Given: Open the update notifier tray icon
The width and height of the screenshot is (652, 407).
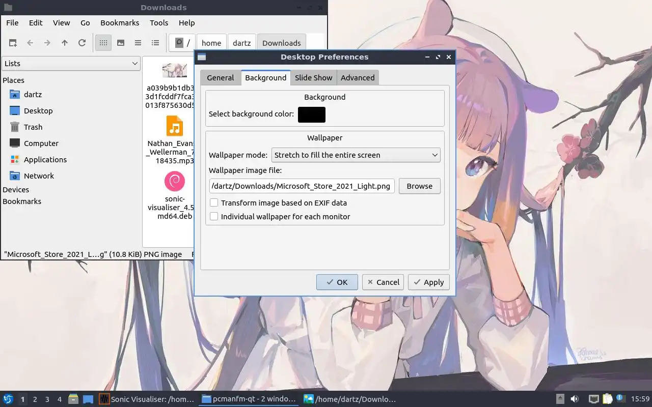Looking at the screenshot, I should (x=621, y=399).
